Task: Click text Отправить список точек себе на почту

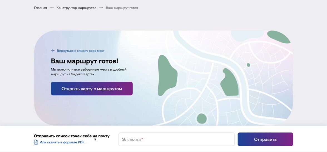Action: tap(72, 136)
